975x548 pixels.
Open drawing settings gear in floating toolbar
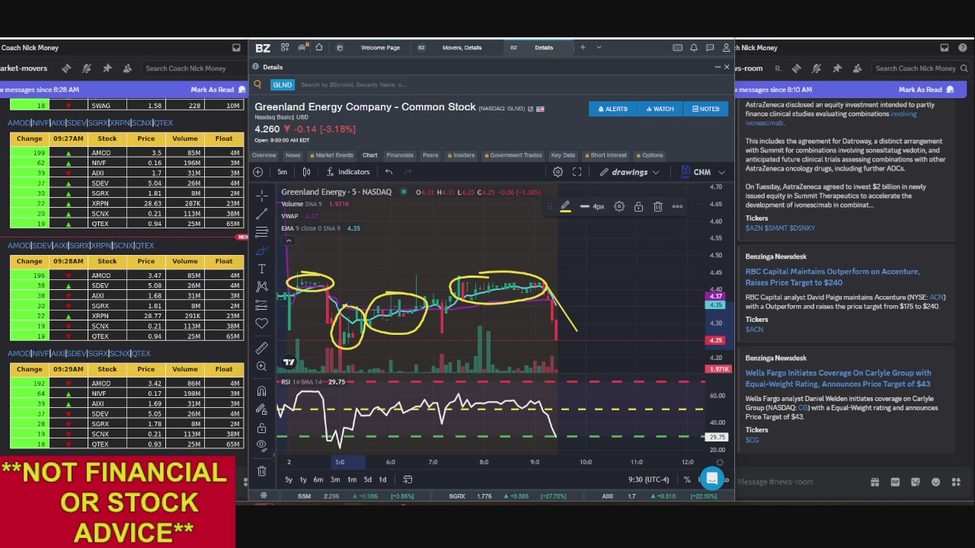point(619,206)
